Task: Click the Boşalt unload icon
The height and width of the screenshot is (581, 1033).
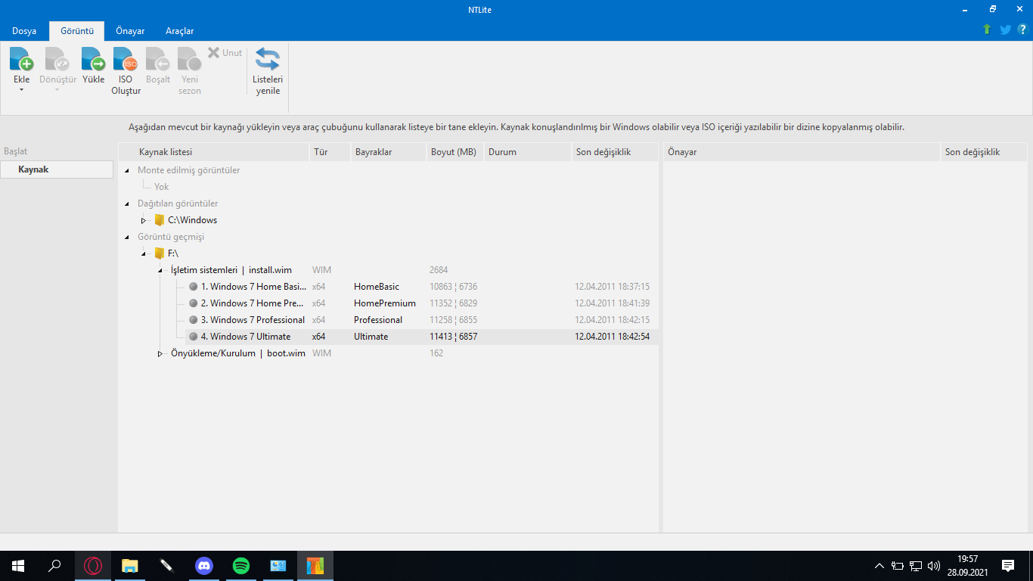Action: coord(158,59)
